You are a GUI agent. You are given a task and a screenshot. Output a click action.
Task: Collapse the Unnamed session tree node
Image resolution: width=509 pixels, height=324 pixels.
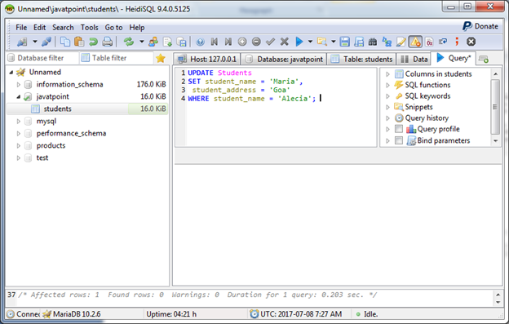coord(11,72)
